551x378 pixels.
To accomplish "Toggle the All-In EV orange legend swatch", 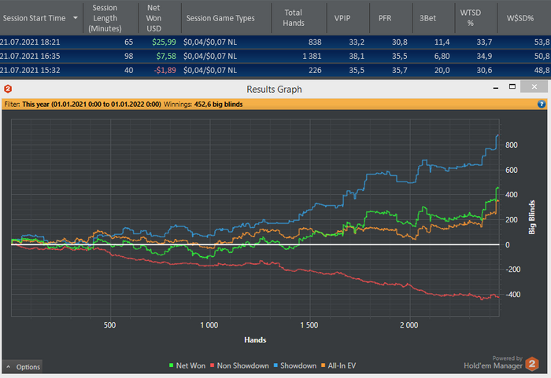I will click(324, 365).
